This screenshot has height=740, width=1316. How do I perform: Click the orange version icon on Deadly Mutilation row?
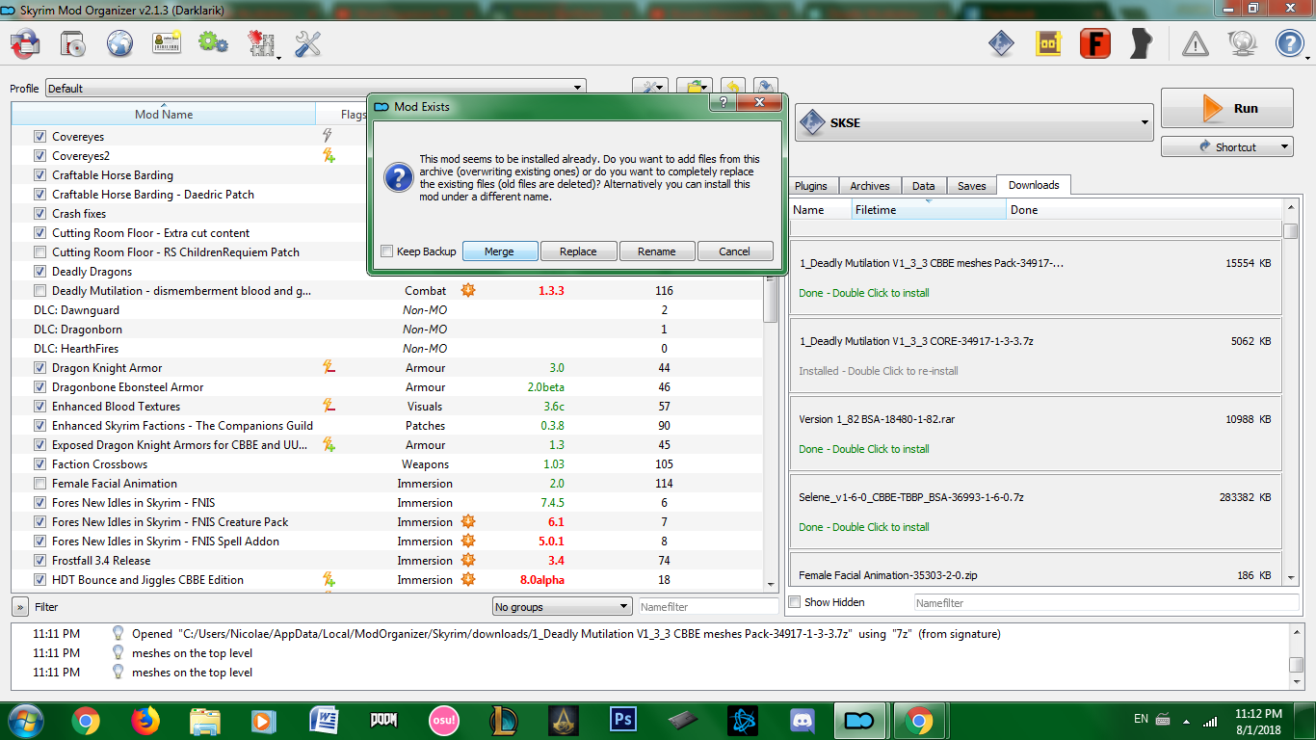point(468,290)
